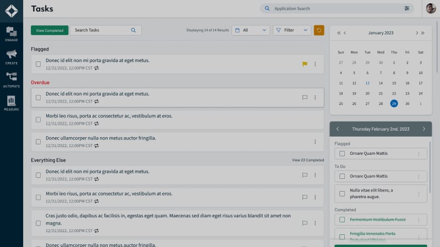The image size is (440, 247).
Task: Jump back one year in calendar
Action: pos(339,33)
